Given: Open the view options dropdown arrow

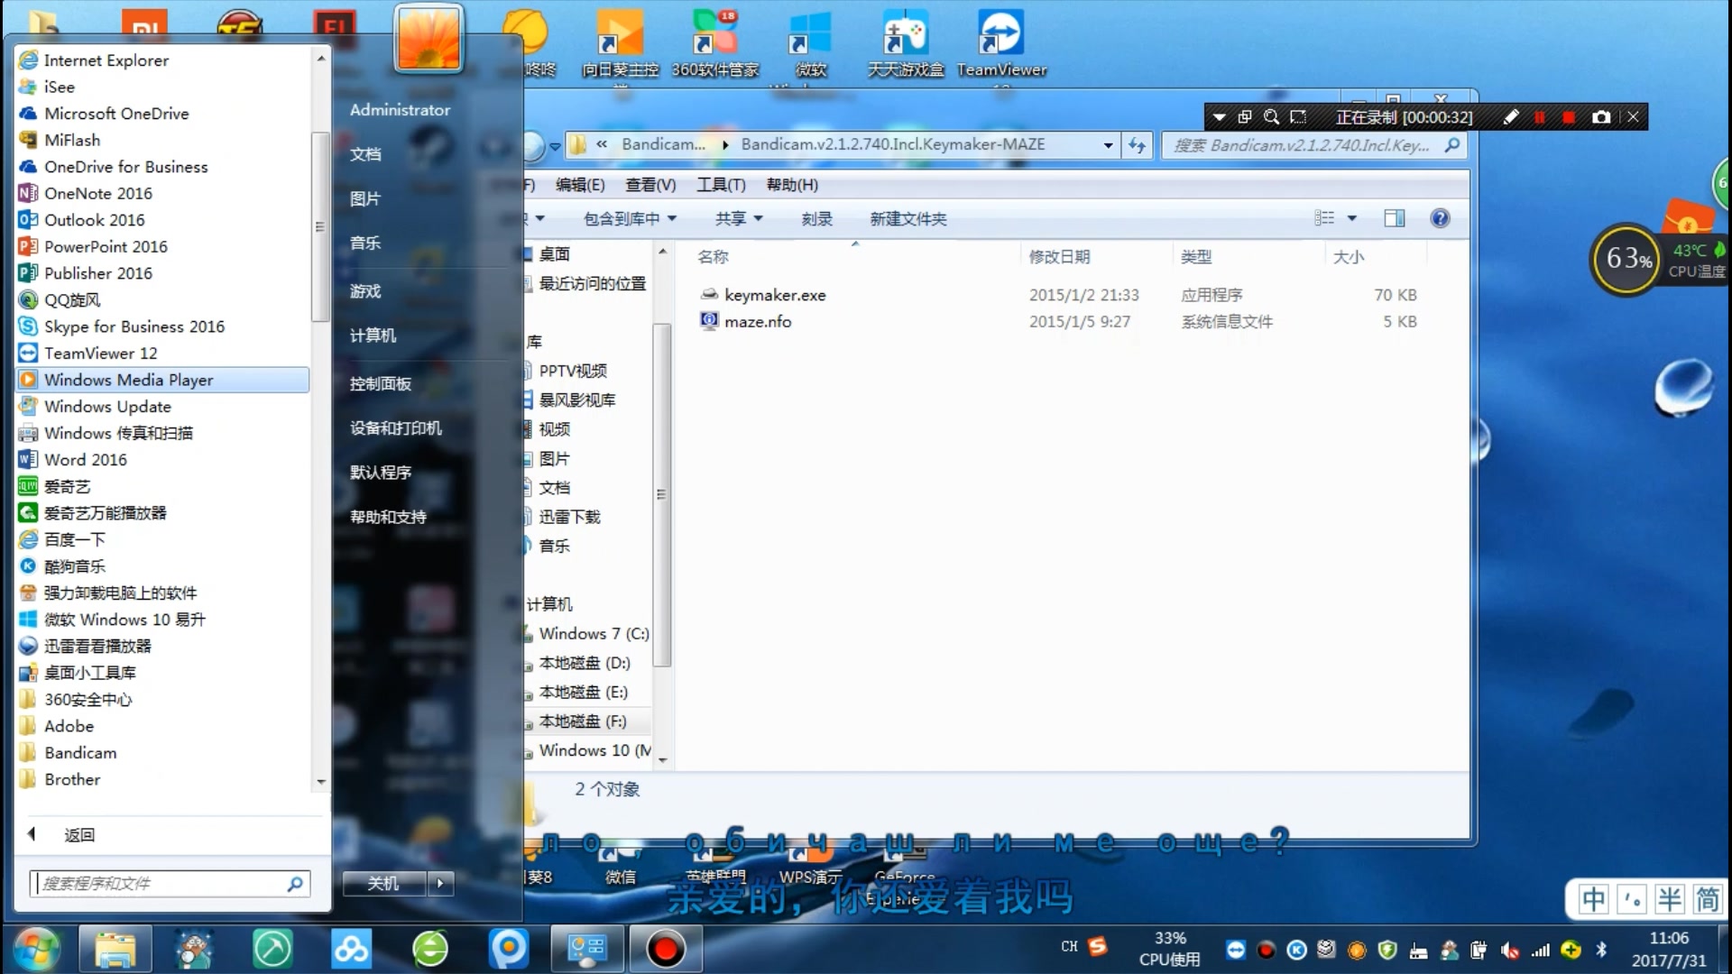Looking at the screenshot, I should coord(1351,218).
